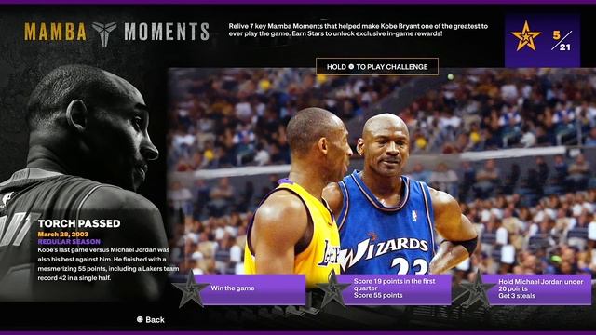Click the 'MOMENTS' gray title text
This screenshot has width=596, height=335.
click(x=167, y=33)
